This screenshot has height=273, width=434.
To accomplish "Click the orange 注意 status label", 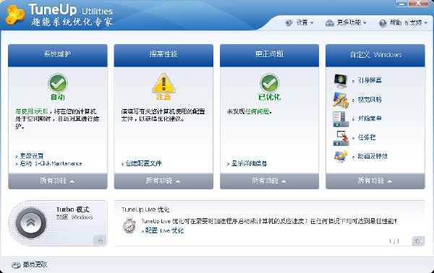I will click(163, 97).
